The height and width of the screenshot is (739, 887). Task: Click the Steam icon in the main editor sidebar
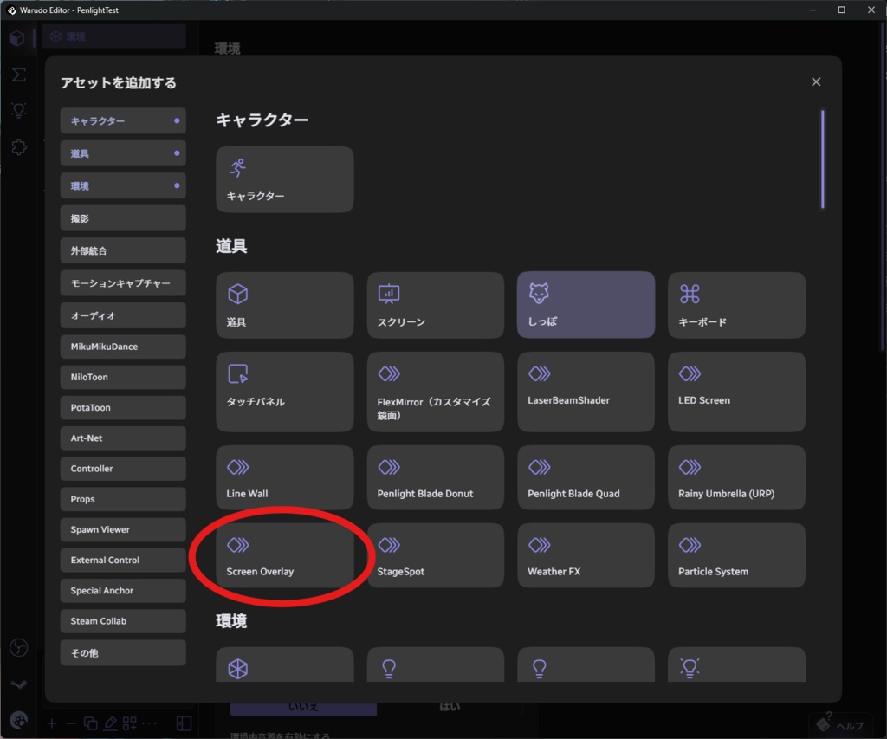(19, 684)
